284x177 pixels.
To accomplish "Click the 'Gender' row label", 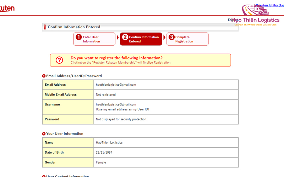I will click(x=50, y=162).
